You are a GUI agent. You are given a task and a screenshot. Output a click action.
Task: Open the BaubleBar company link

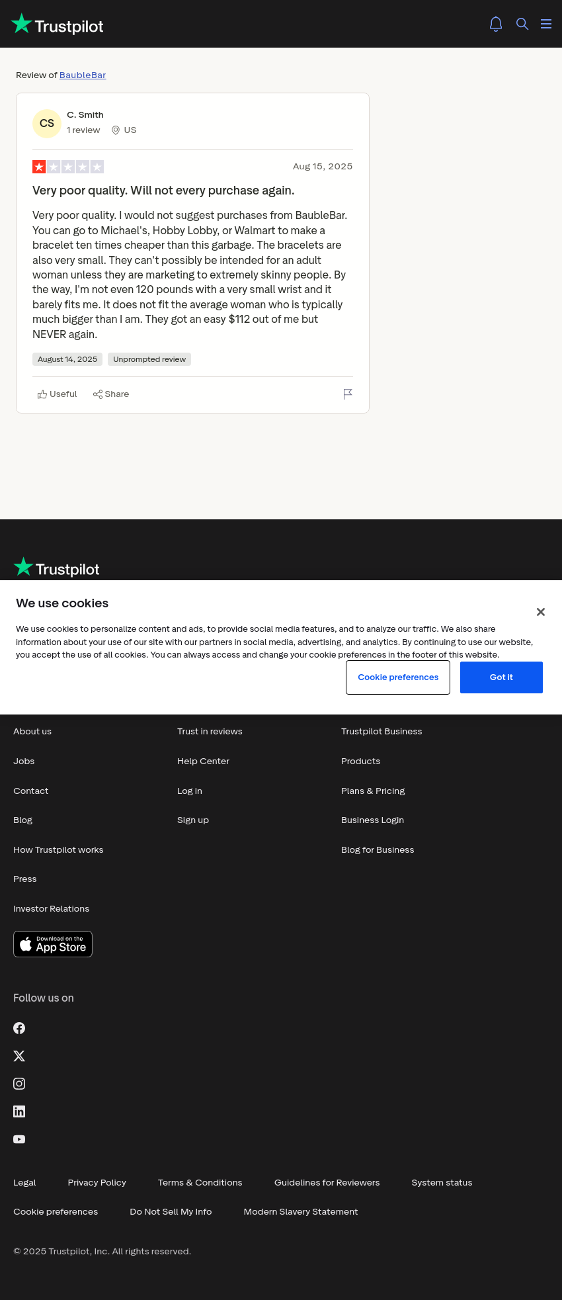point(83,75)
